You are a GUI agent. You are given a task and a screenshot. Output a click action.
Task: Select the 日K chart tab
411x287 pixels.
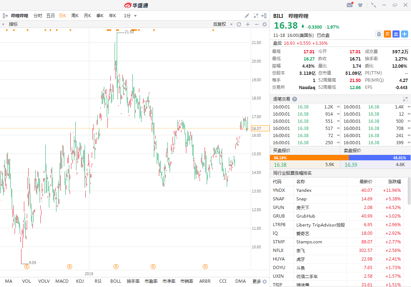62,16
